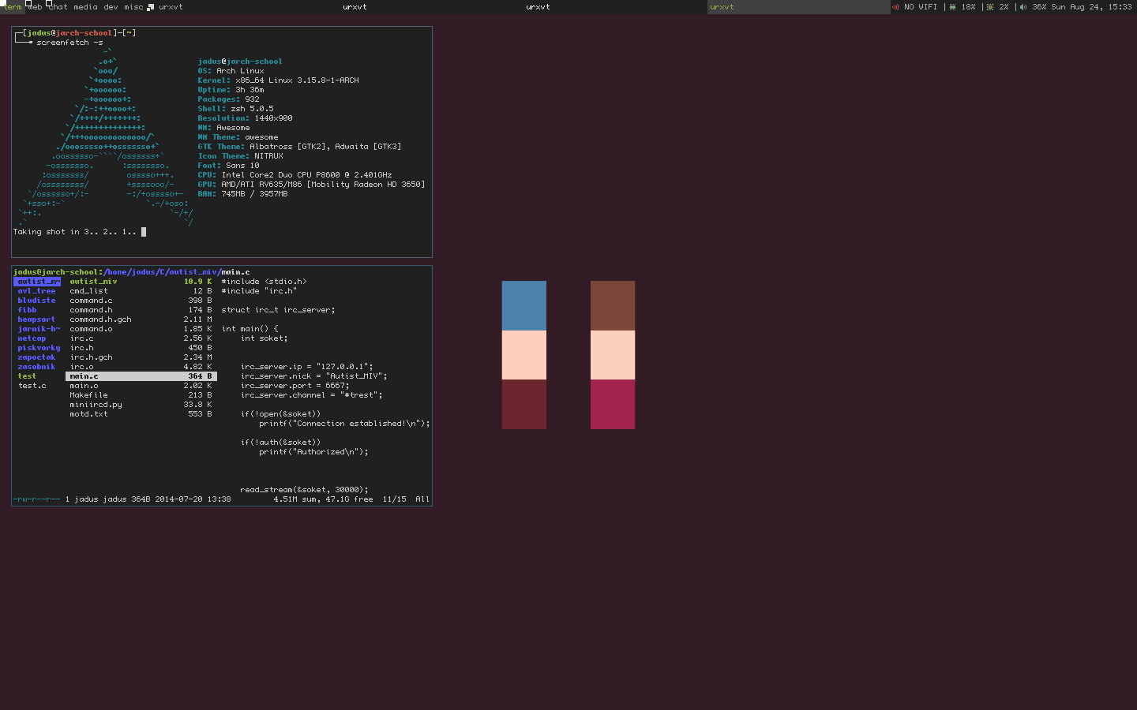
Task: Select the miniircd.py file row
Action: pyautogui.click(x=141, y=405)
